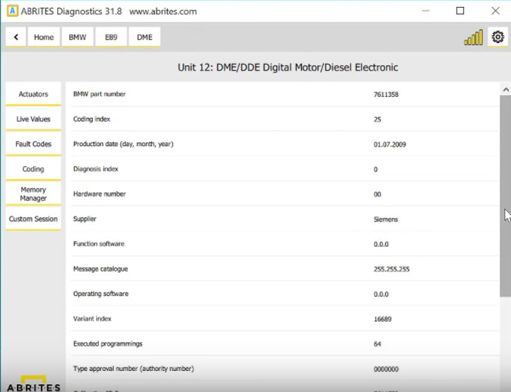Click the Supplier label
Viewport: 511px width, 392px height.
click(x=85, y=219)
